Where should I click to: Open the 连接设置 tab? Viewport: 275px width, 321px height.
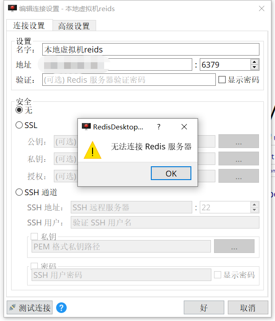click(x=29, y=25)
